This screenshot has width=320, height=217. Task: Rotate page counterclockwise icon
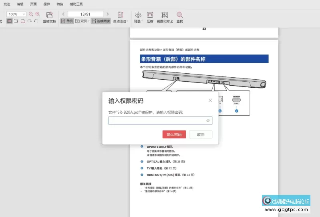(36, 21)
